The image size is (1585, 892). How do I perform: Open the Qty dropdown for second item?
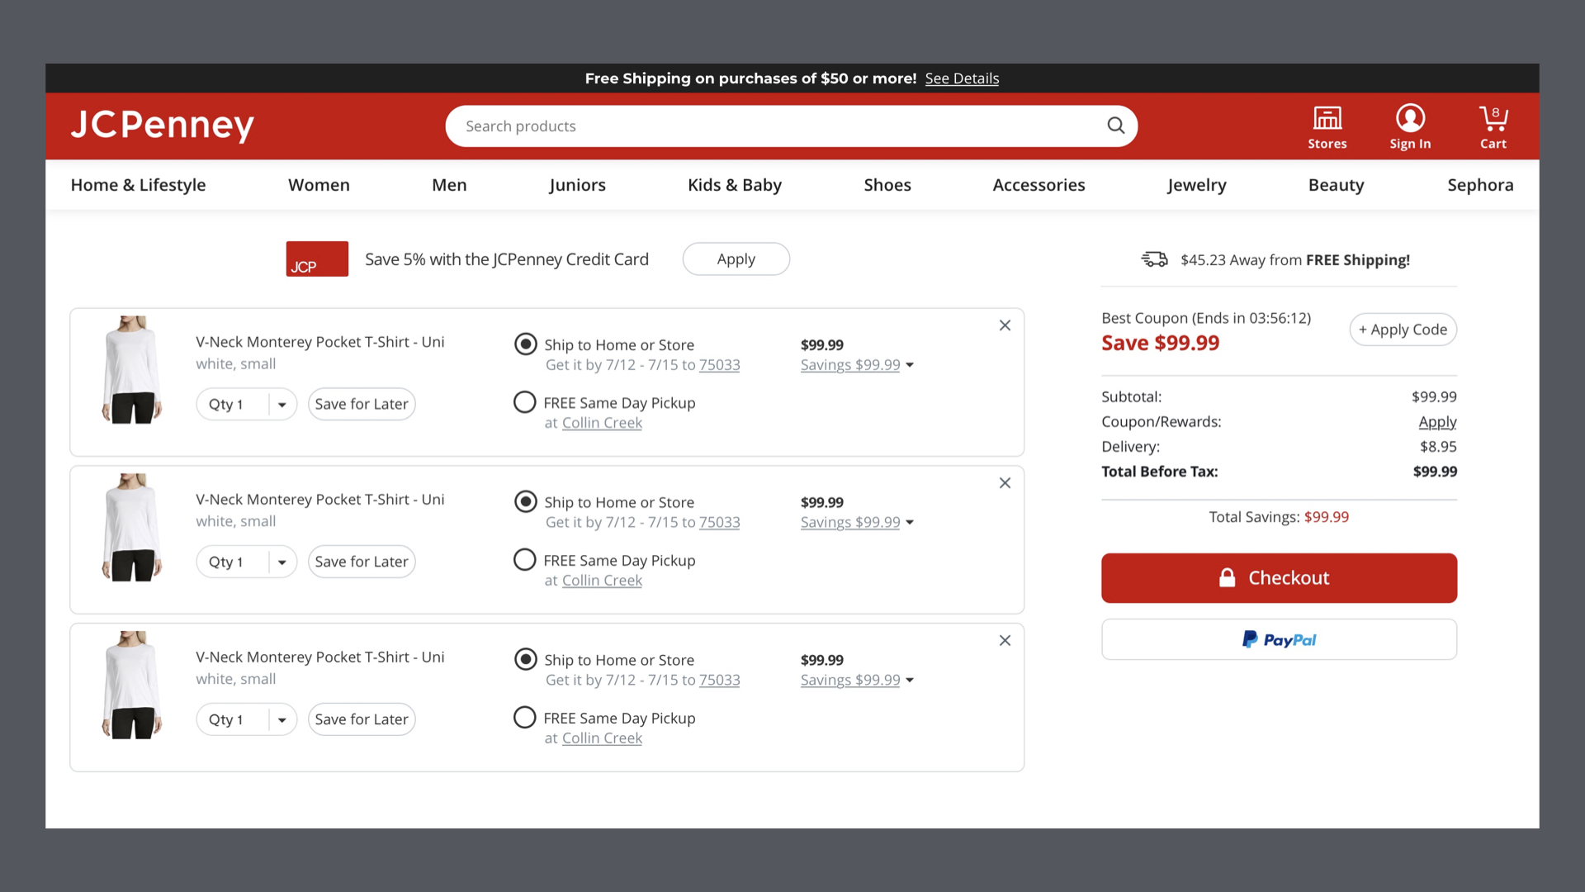tap(246, 562)
